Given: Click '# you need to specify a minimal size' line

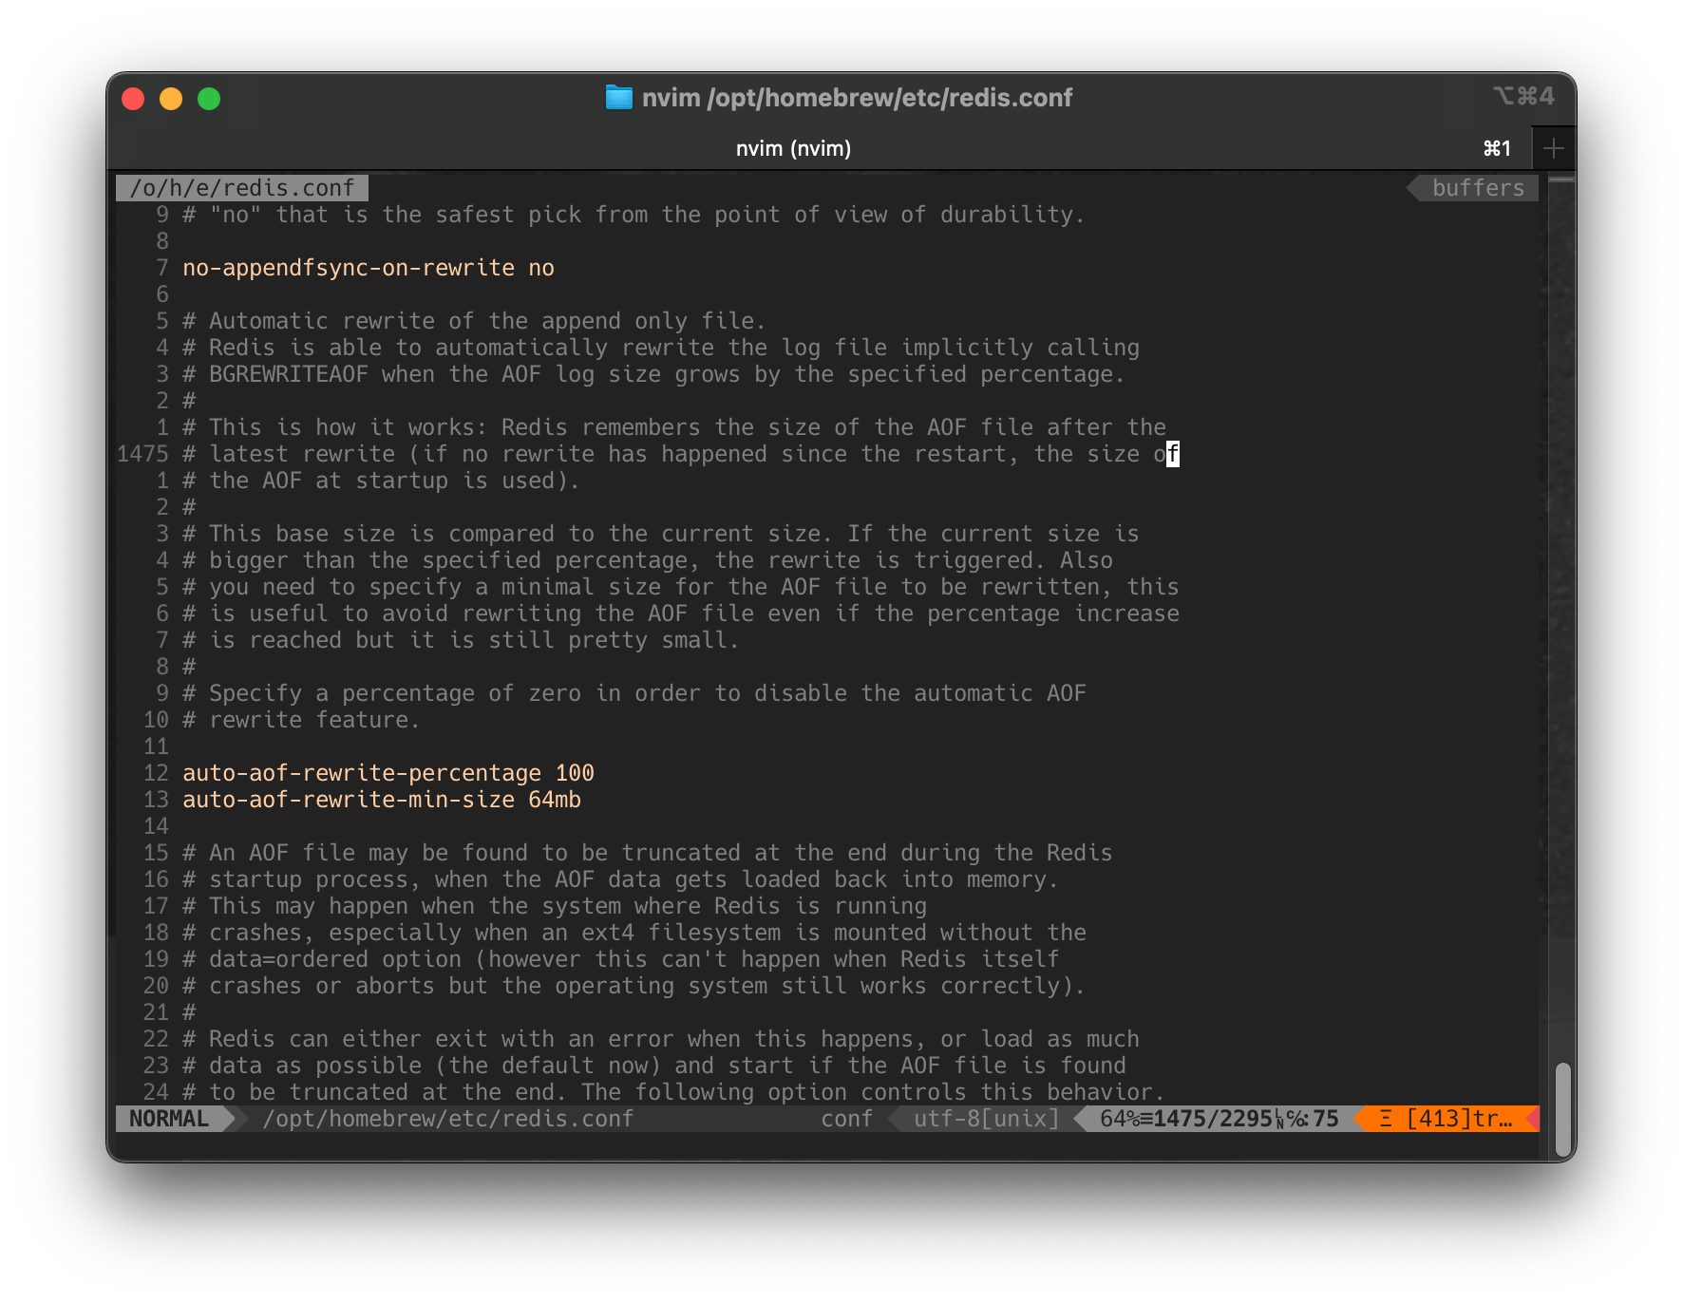Looking at the screenshot, I should click(681, 587).
